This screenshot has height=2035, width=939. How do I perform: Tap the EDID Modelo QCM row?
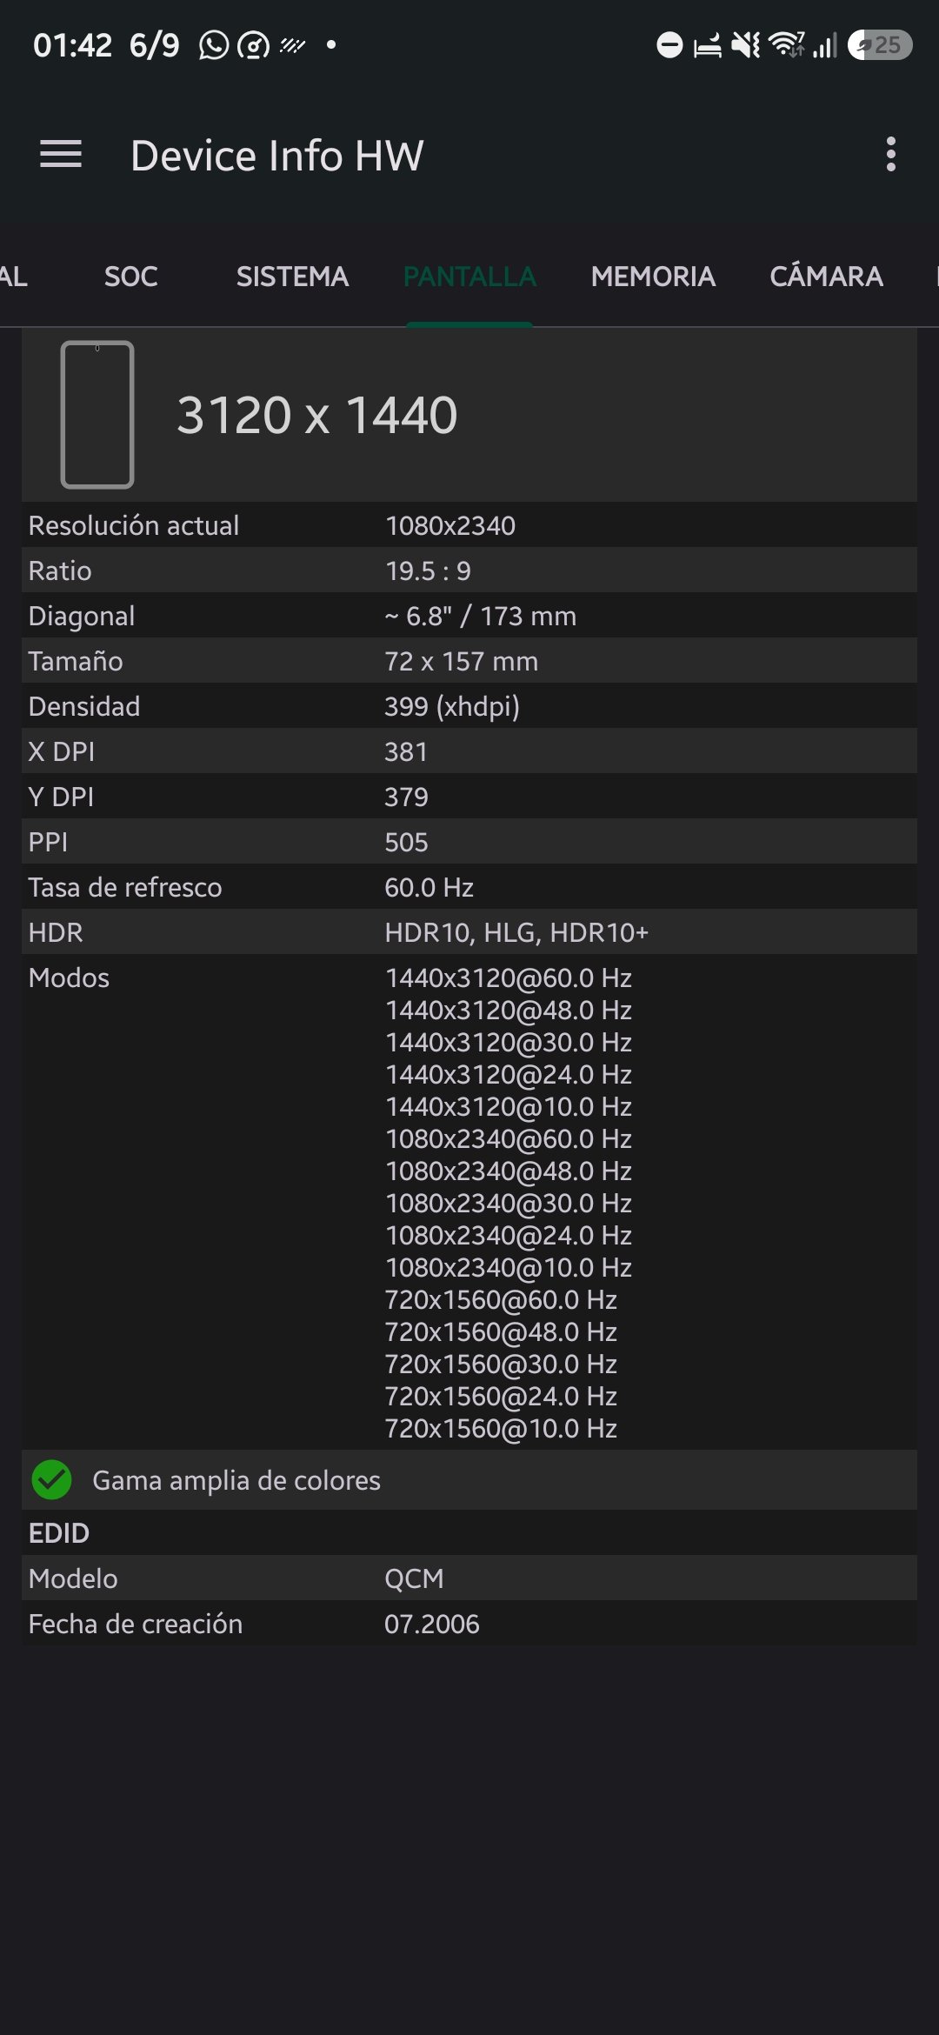pos(469,1578)
